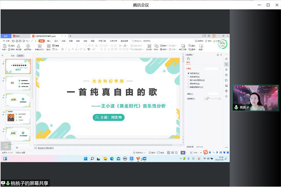
Task: Toggle Underline (U) formatting
Action: (69, 49)
